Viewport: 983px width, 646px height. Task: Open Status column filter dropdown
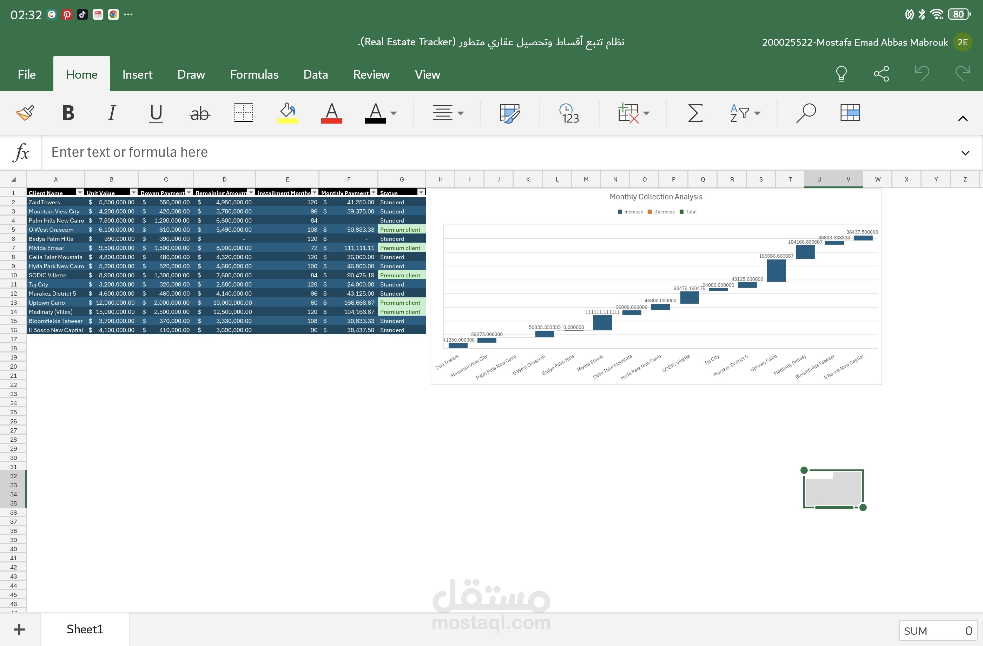click(x=421, y=192)
